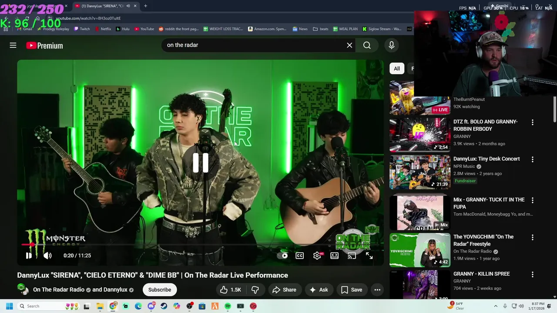Open File Explorer from taskbar
This screenshot has width=557, height=313.
point(100,306)
